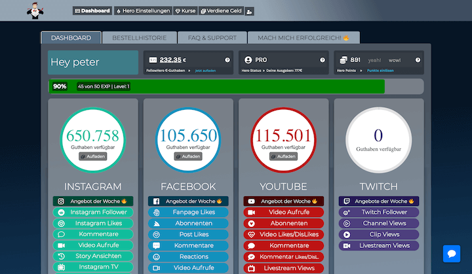472x274 pixels.
Task: Click the green EXP progress bar
Action: tap(217, 86)
